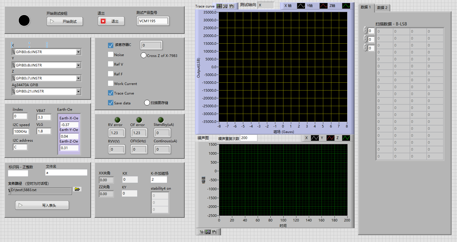This screenshot has height=242, width=457.
Task: Select the crosshair cursor tool below the noise graph
Action: point(202,232)
